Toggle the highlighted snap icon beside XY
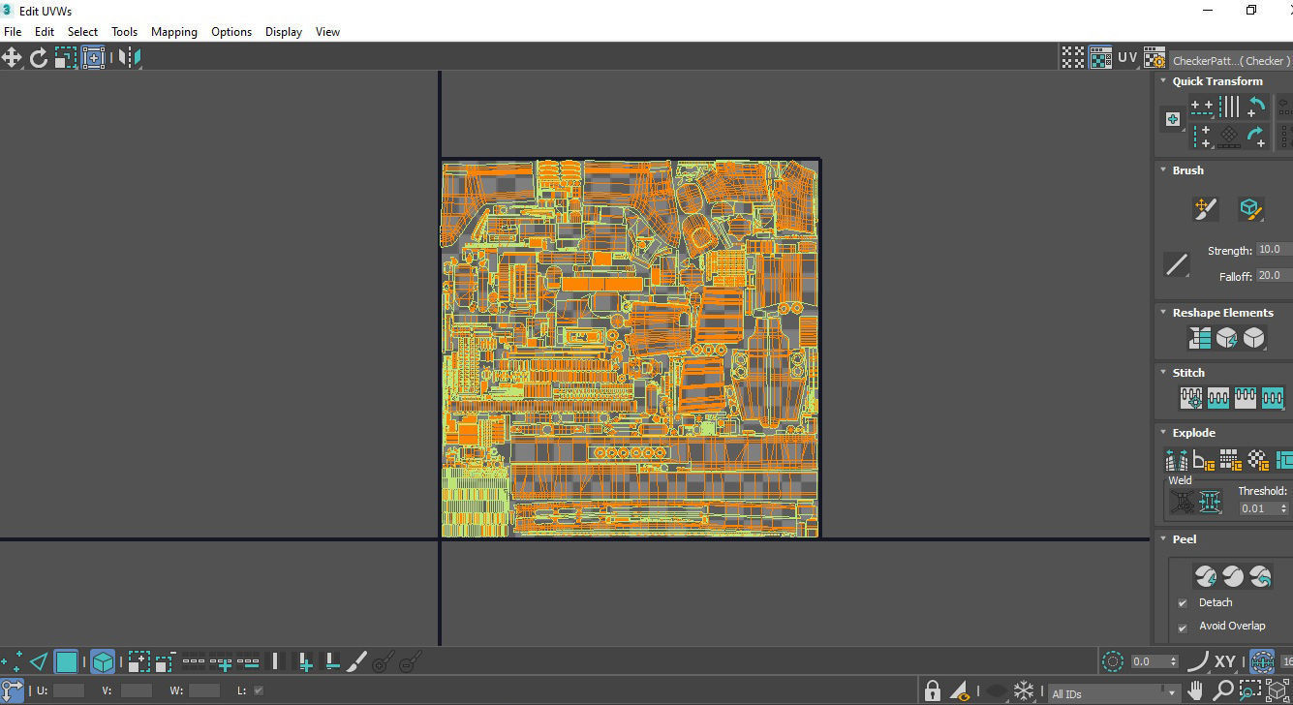Image resolution: width=1293 pixels, height=705 pixels. (1261, 661)
